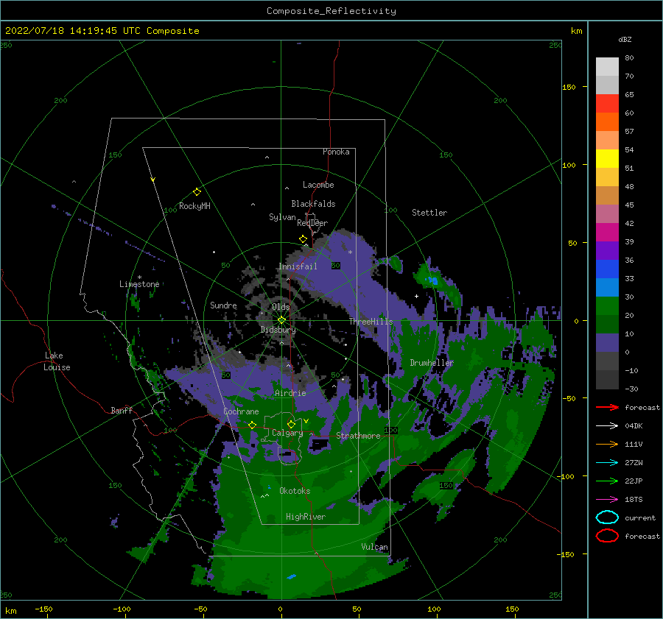Click the yellow 54-51 dBZ swatch
This screenshot has width=663, height=619.
[607, 158]
